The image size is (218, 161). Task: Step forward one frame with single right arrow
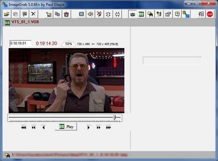[x=88, y=127]
